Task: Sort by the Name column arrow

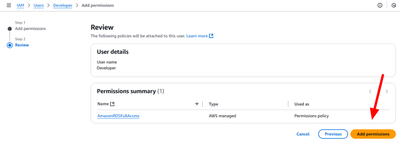Action: pos(197,104)
